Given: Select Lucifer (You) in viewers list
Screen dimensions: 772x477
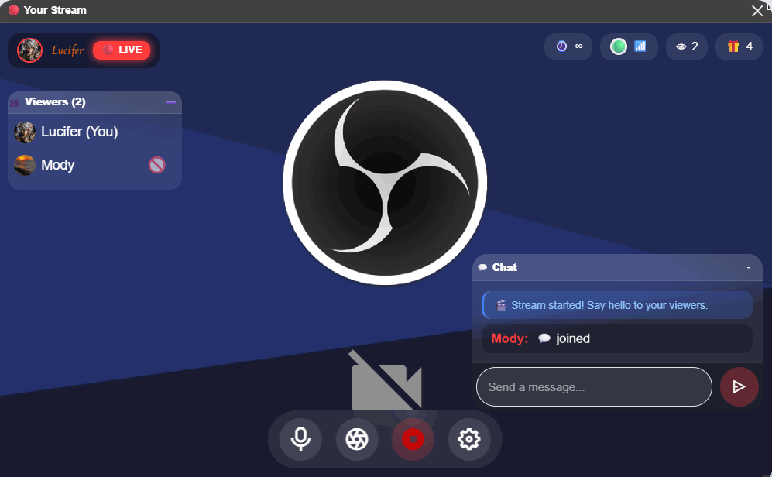Looking at the screenshot, I should (79, 132).
